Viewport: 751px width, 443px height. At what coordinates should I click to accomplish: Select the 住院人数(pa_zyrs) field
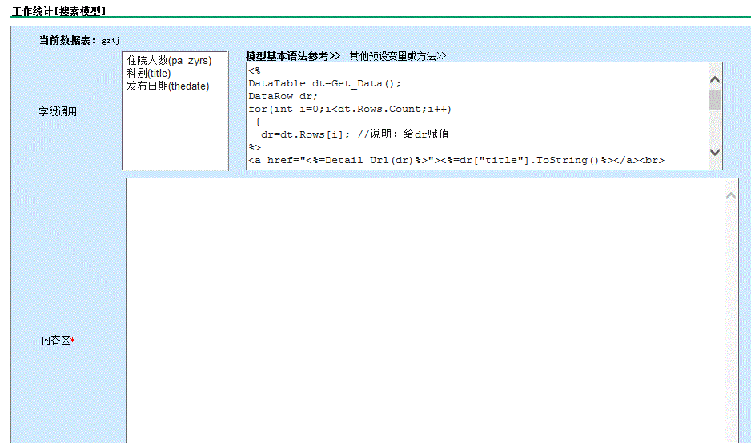pyautogui.click(x=168, y=61)
